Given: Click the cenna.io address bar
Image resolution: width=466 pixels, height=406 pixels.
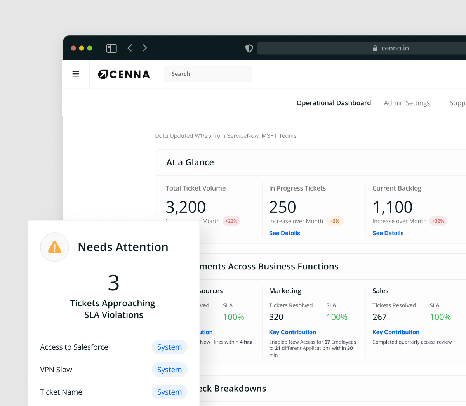Looking at the screenshot, I should coord(392,48).
